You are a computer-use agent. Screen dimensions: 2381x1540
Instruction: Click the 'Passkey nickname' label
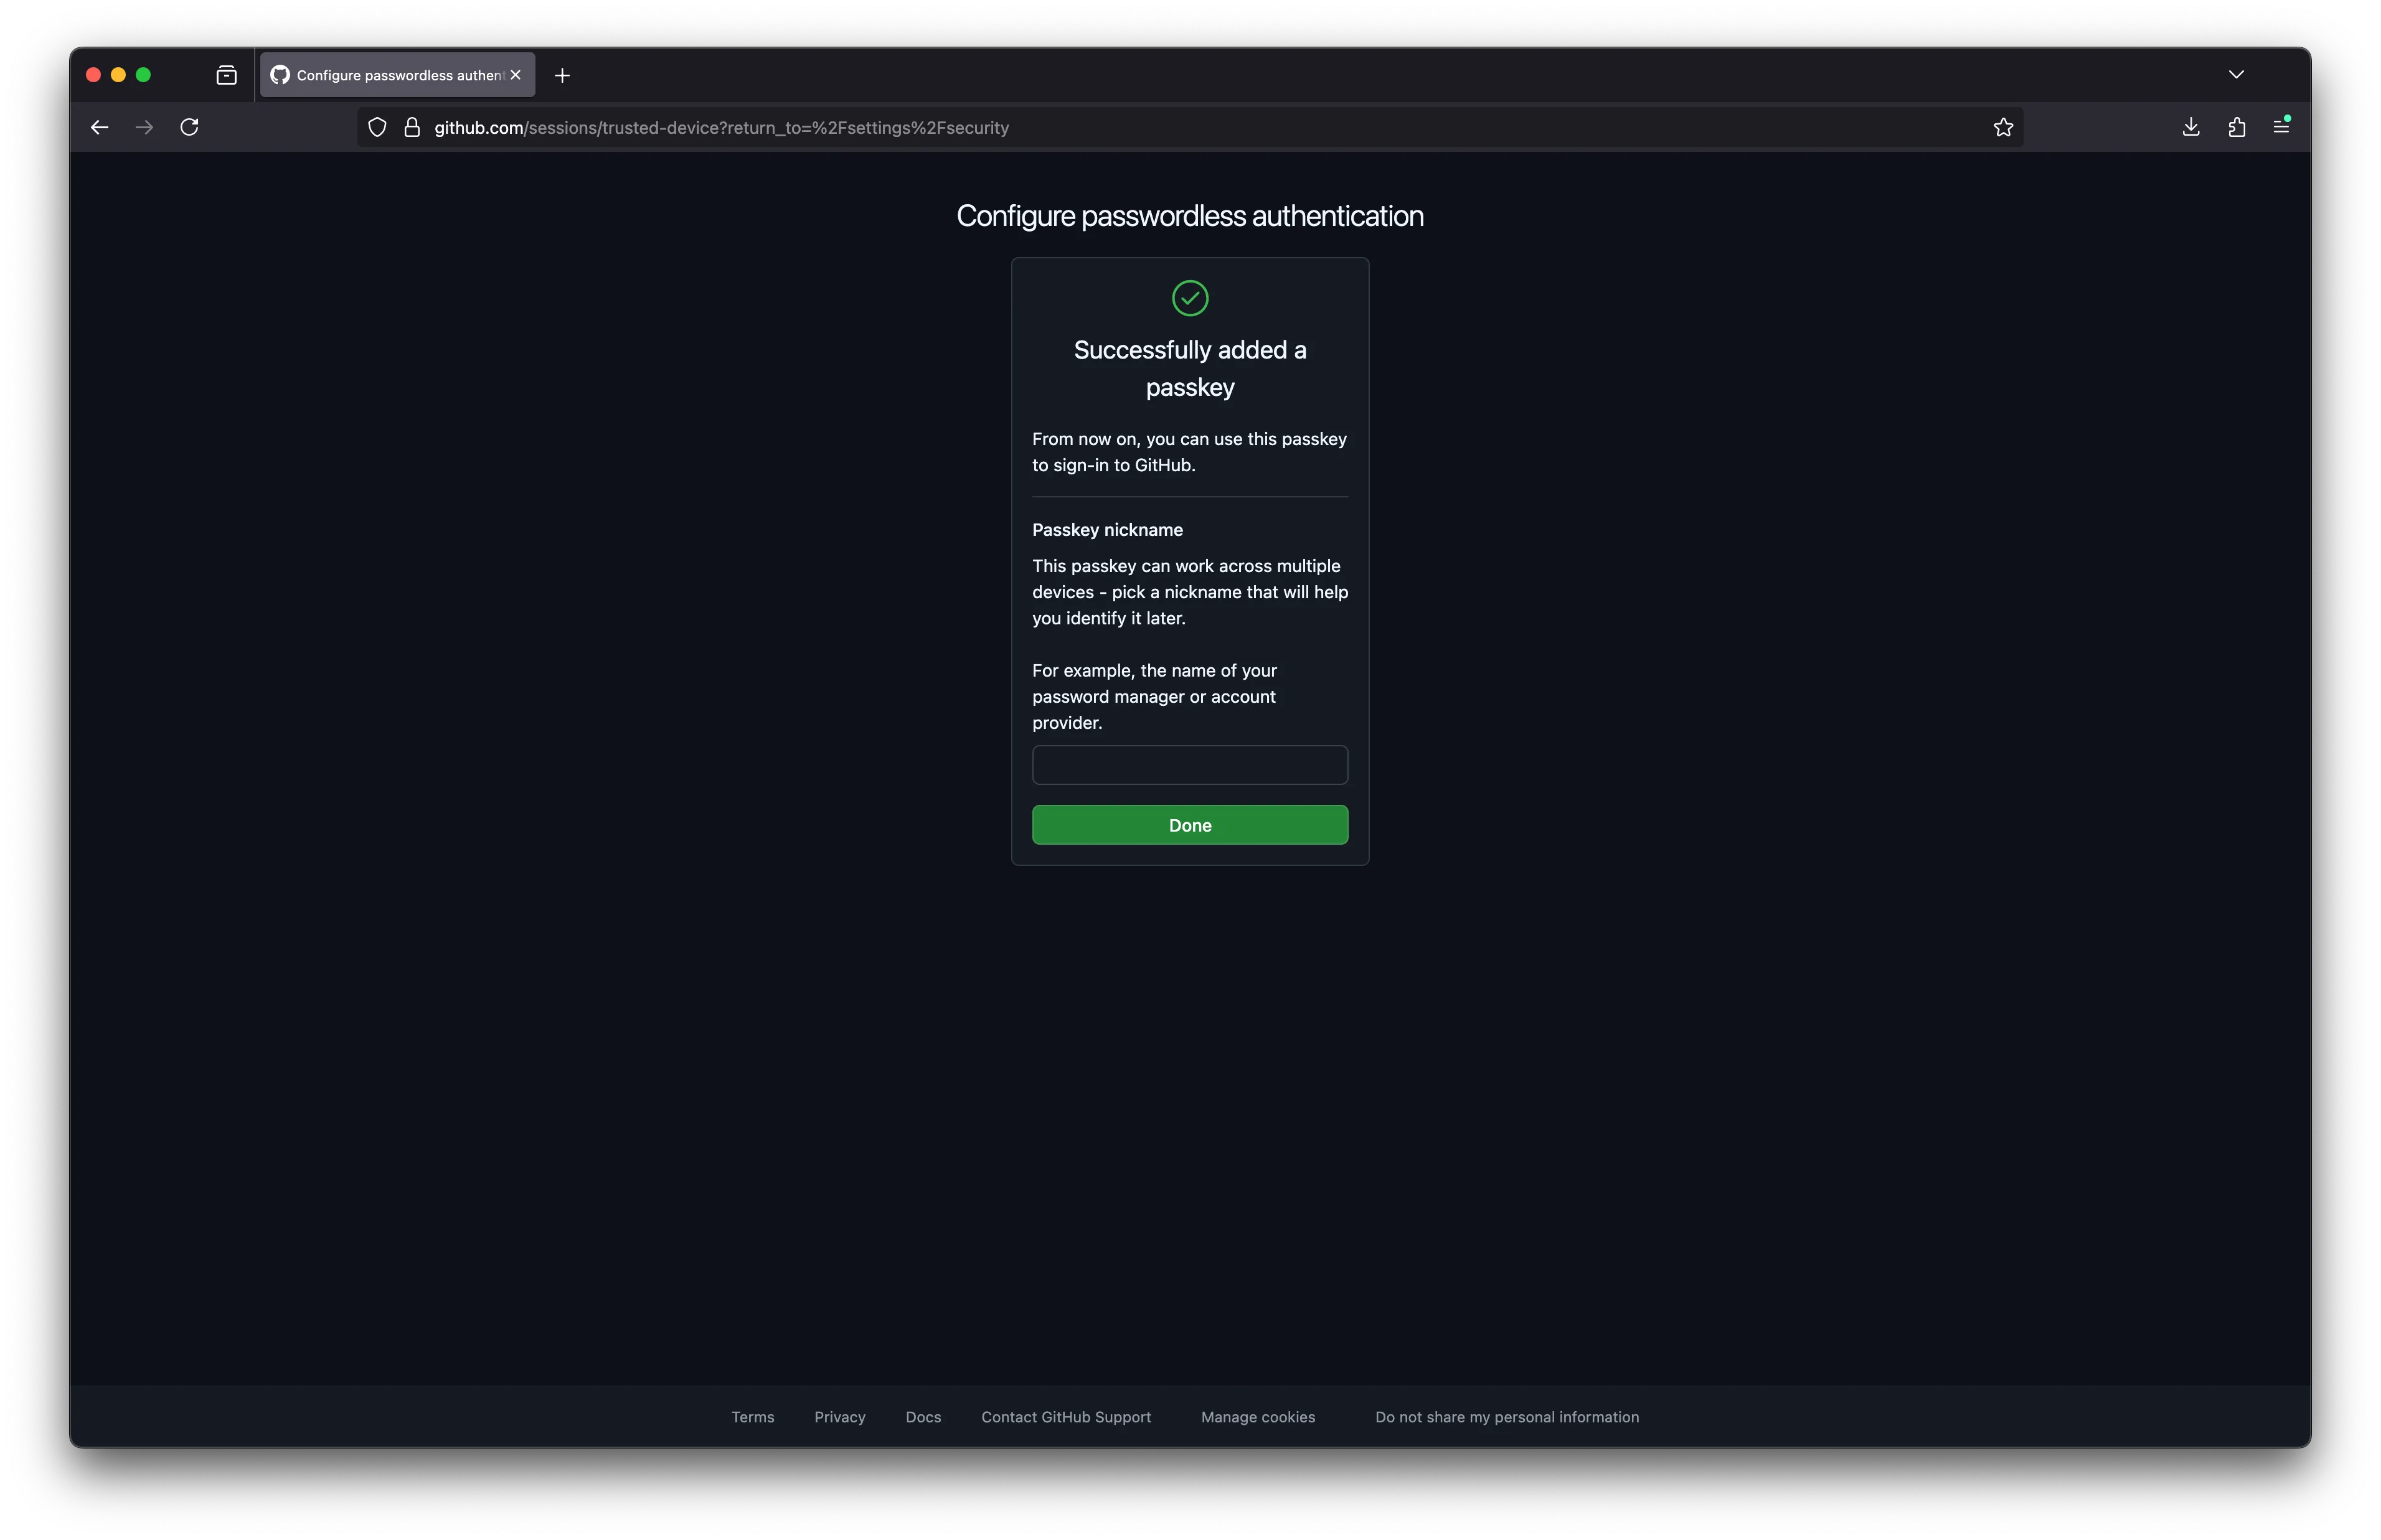point(1107,530)
